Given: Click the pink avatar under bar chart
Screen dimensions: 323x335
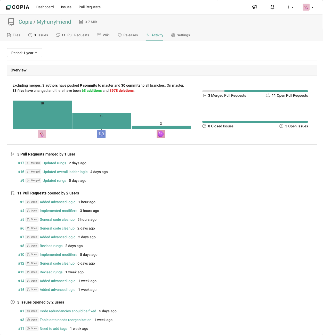Looking at the screenshot, I should click(x=42, y=134).
